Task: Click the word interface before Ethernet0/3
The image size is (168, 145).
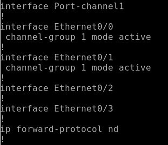Action: point(24,109)
